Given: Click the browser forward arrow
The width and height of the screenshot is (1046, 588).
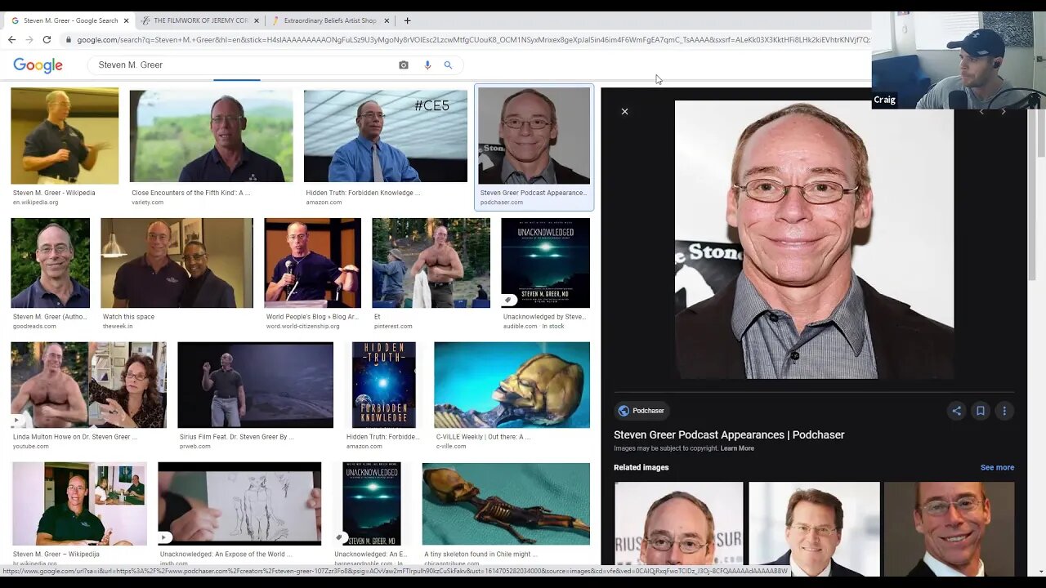Looking at the screenshot, I should [29, 39].
